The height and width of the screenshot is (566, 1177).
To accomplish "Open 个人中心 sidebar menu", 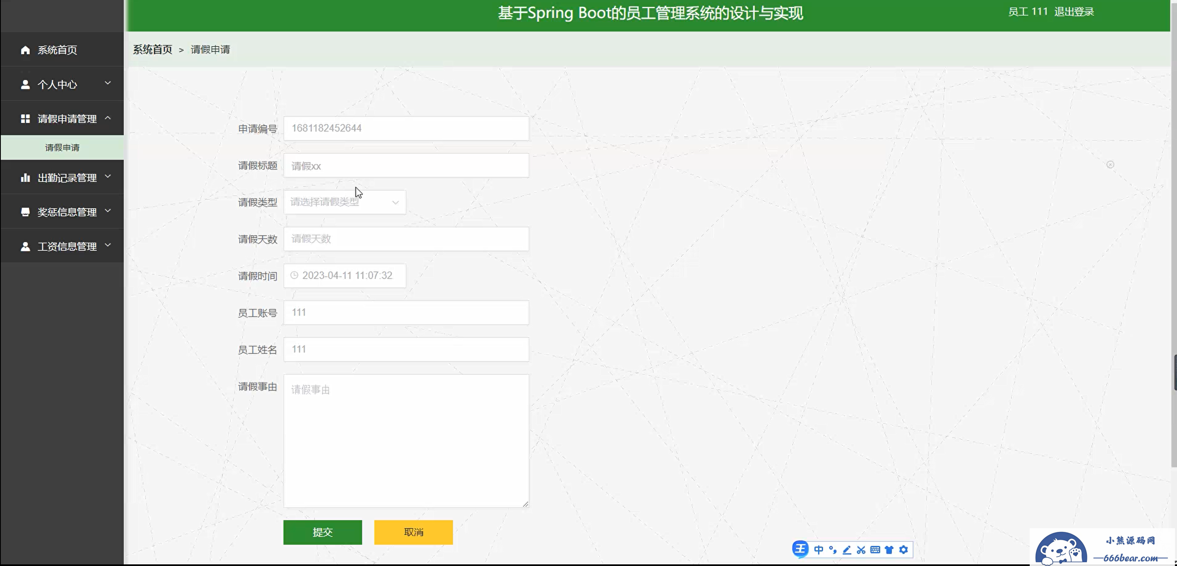I will [62, 84].
